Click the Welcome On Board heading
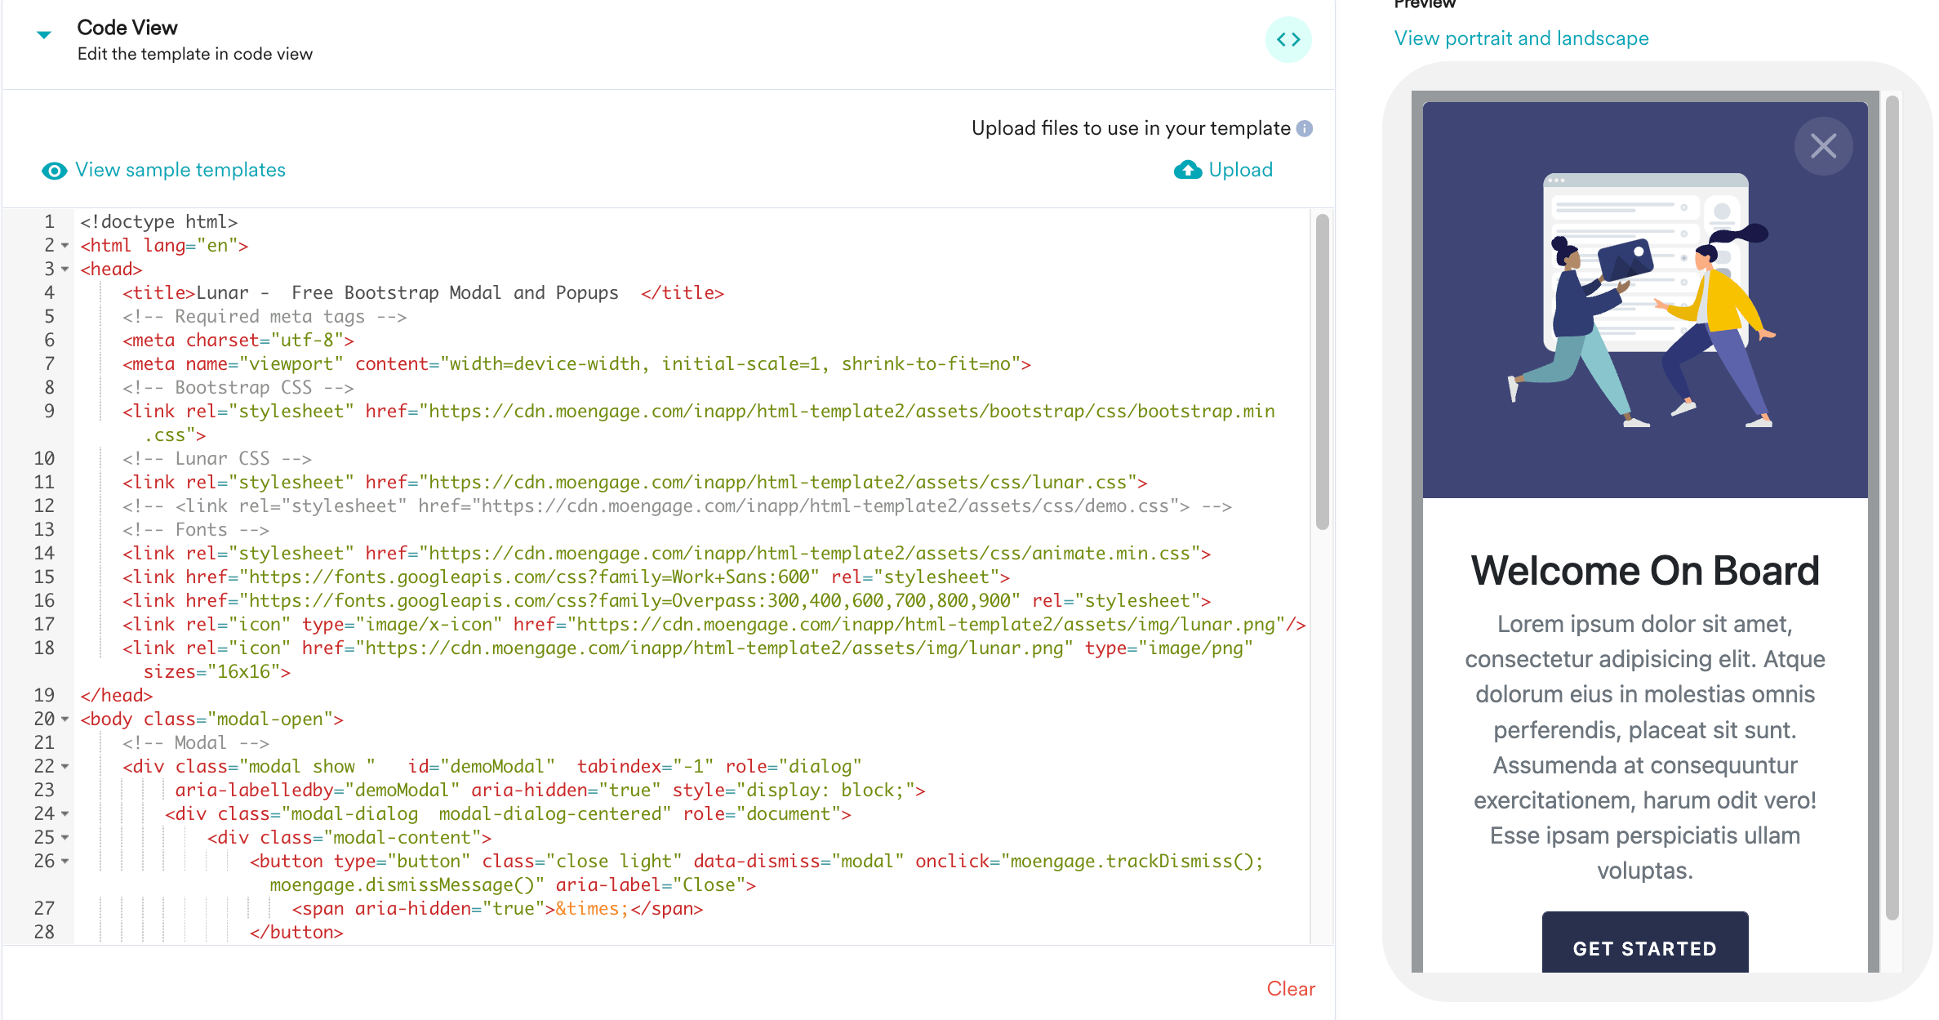1939x1020 pixels. [x=1645, y=570]
